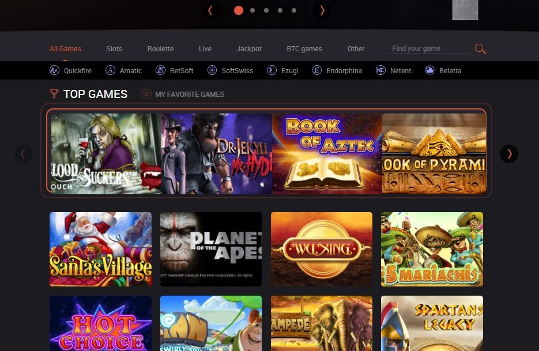The image size is (539, 351).
Task: Show previous top games with left arrow
Action: pyautogui.click(x=24, y=154)
